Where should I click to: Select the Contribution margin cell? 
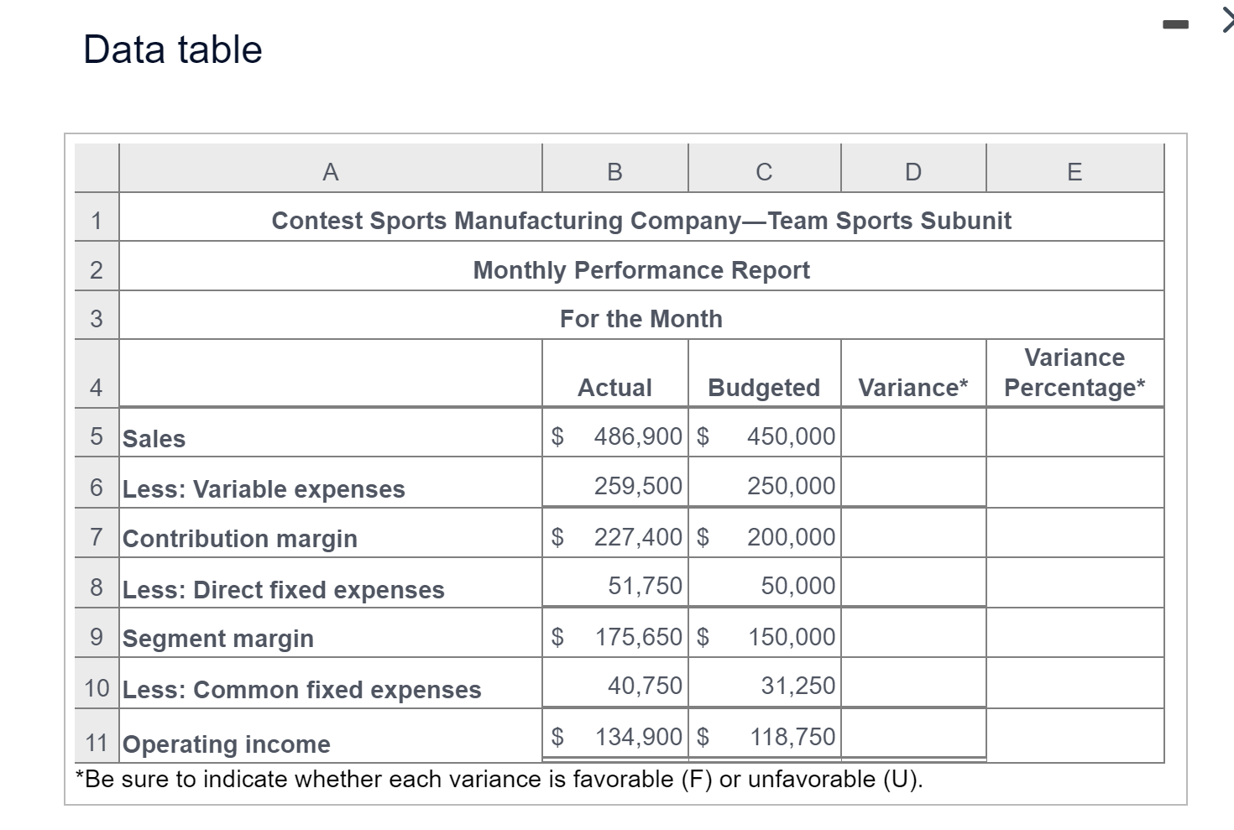(x=239, y=539)
